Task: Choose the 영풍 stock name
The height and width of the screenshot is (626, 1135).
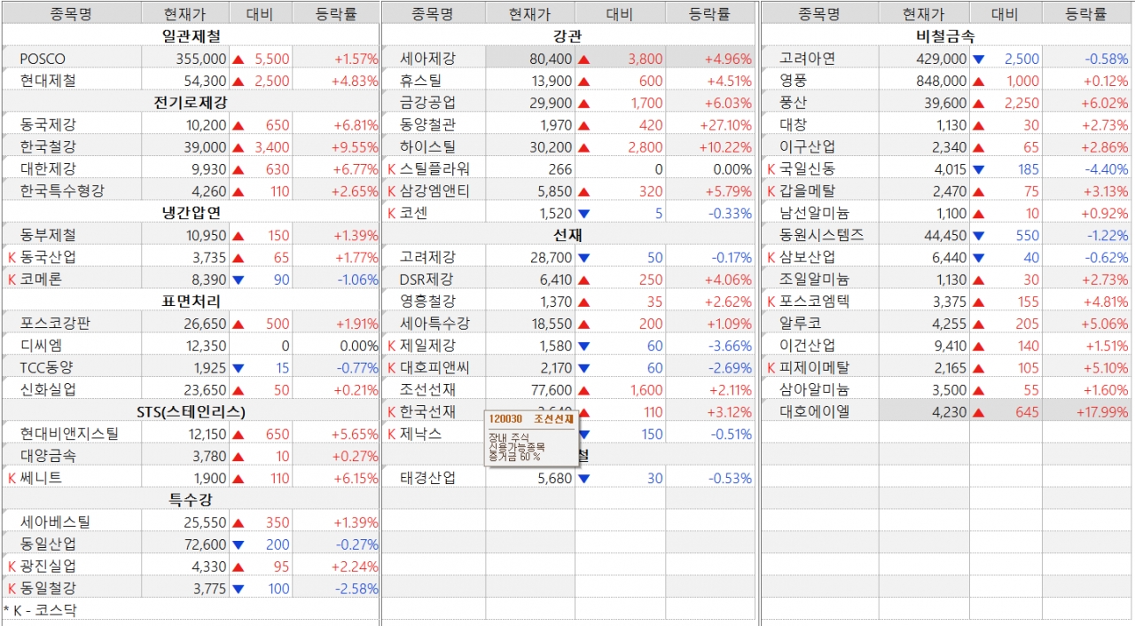Action: [794, 81]
